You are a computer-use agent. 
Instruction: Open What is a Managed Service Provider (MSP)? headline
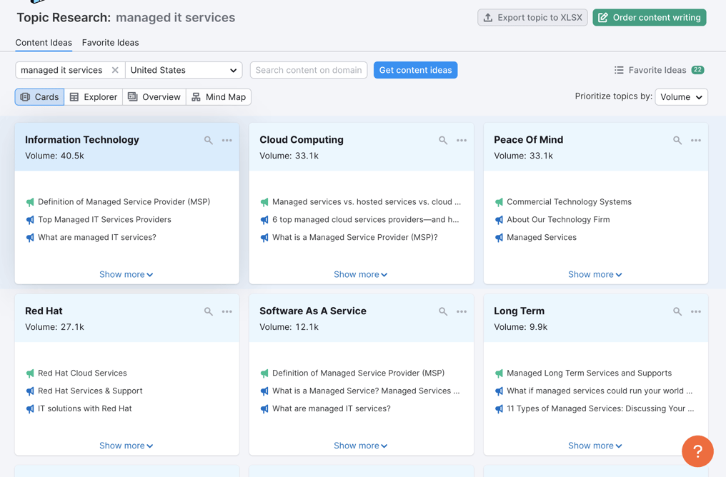[354, 237]
